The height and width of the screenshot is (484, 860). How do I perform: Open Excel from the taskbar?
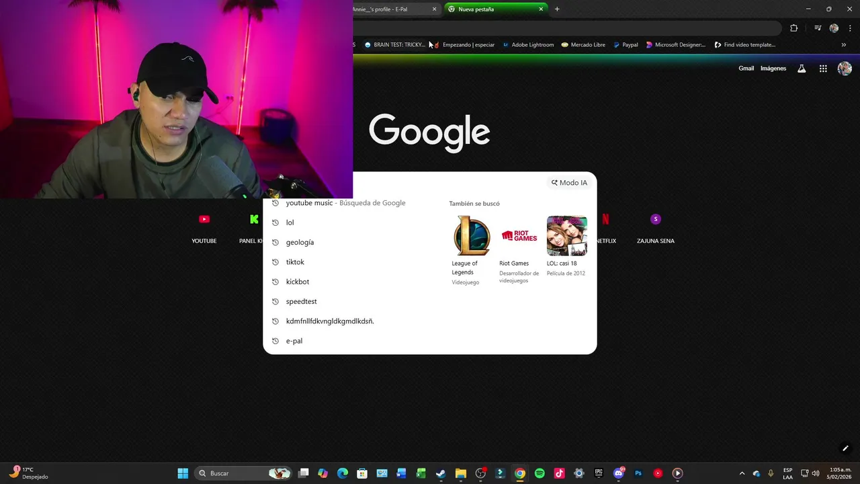[x=421, y=473]
